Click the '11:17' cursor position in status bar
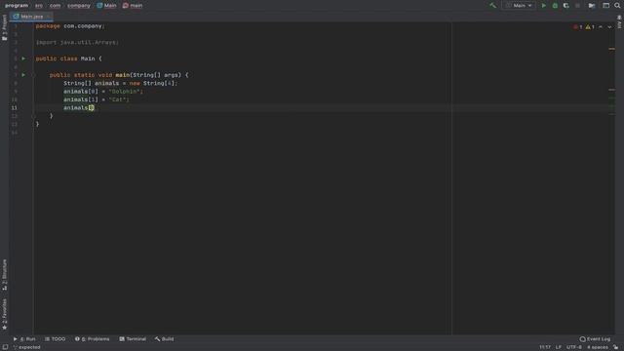The image size is (624, 351). tap(545, 347)
